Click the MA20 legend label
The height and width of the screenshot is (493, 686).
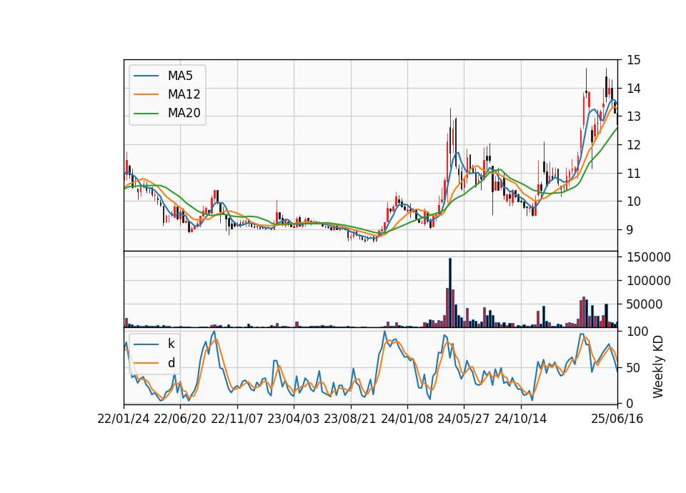tap(184, 114)
